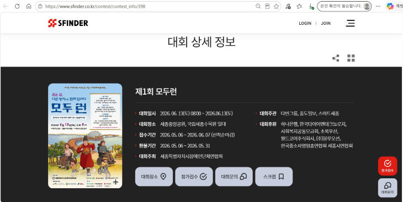Open the 대회문의 inquiry button
The image size is (403, 202).
pos(234,177)
